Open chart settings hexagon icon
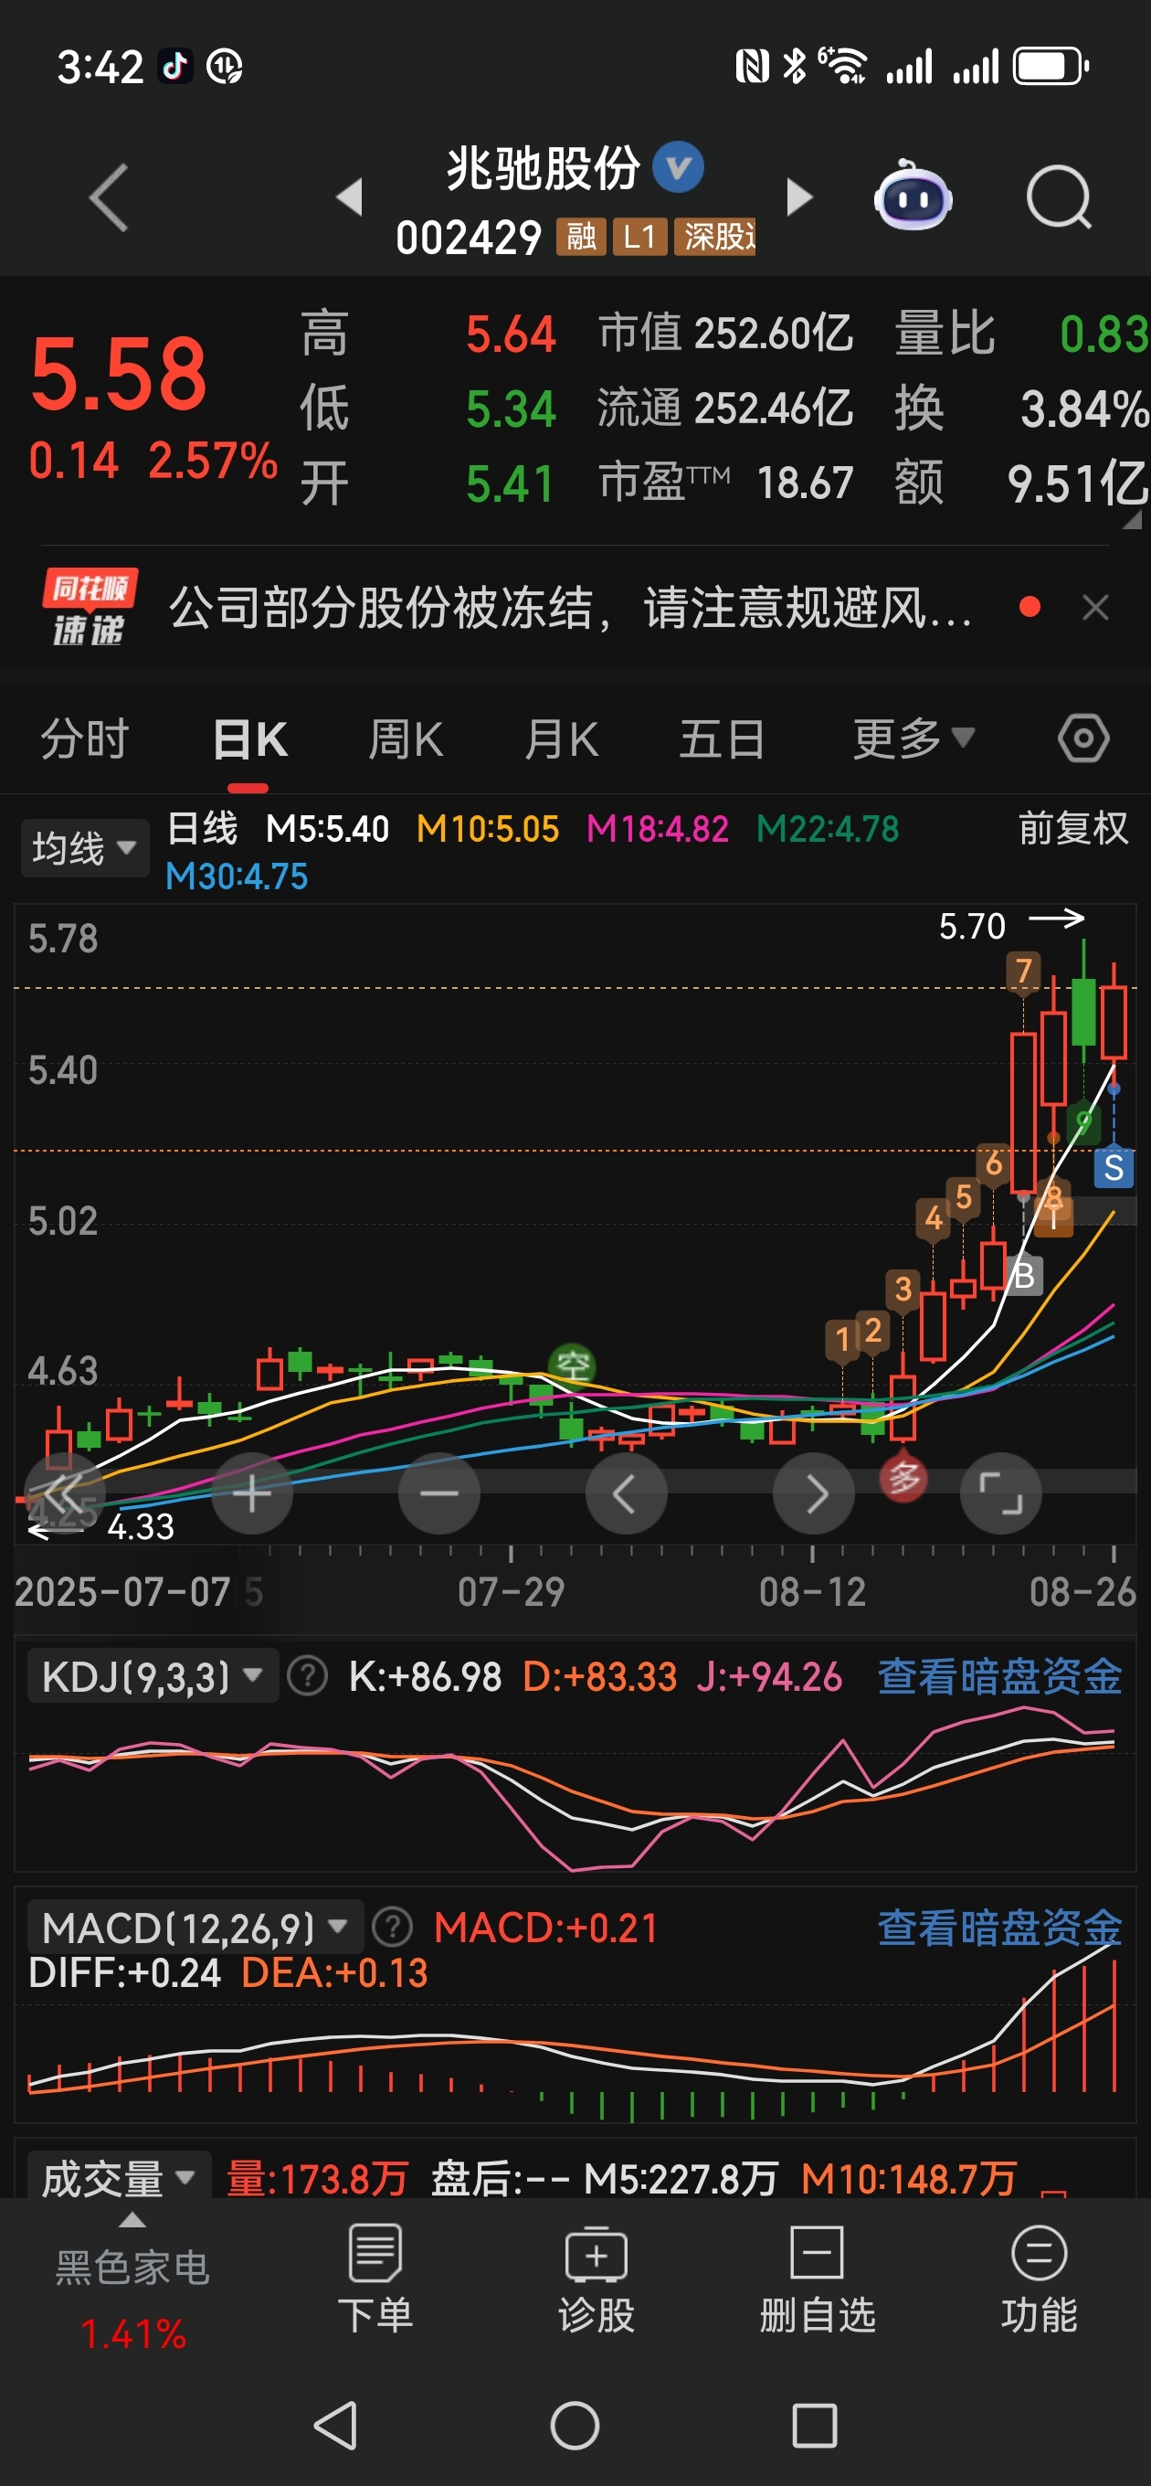Screen dimensions: 1151x2486 (1083, 740)
